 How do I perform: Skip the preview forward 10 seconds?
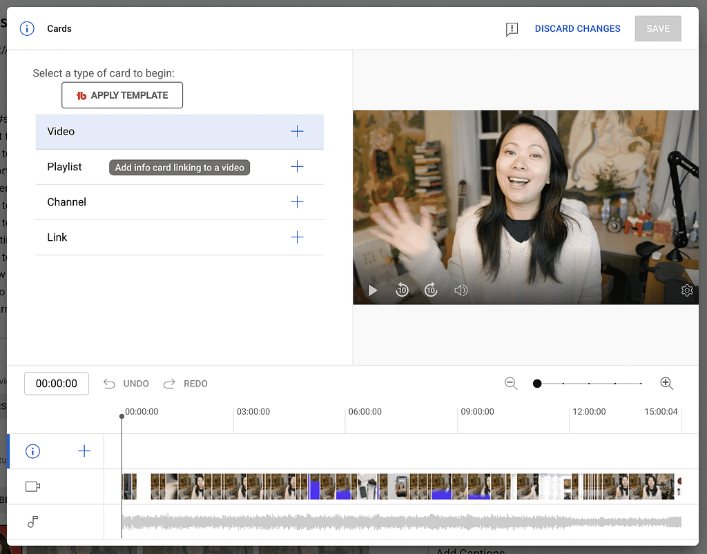click(431, 290)
